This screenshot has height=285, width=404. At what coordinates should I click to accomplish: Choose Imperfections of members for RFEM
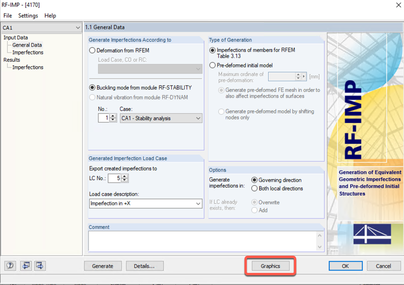coord(212,50)
